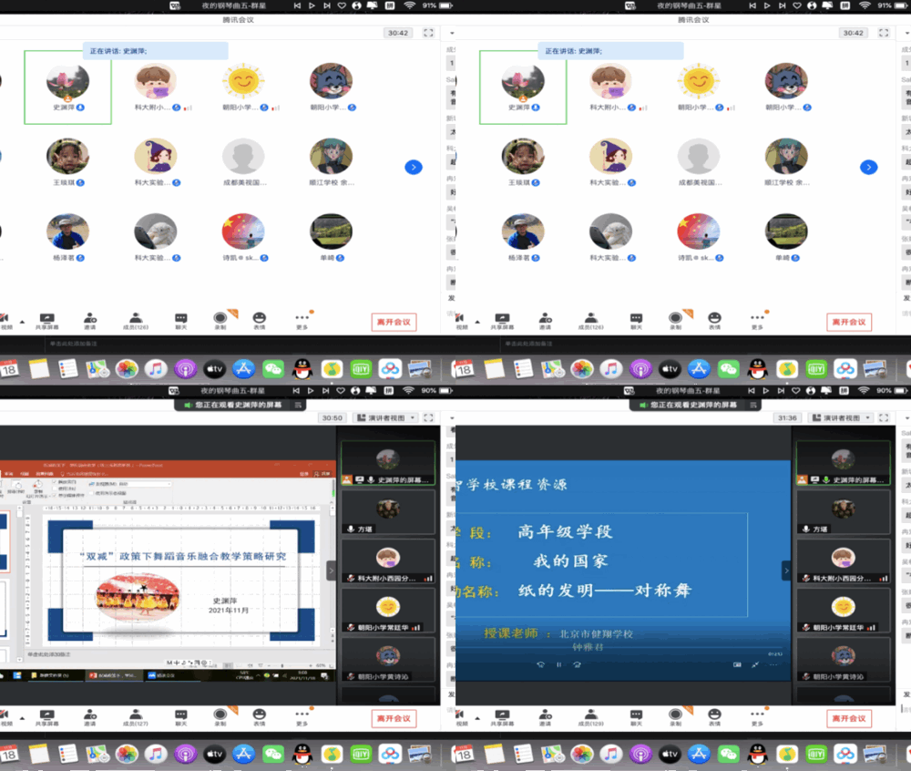This screenshot has width=911, height=771.
Task: Collapse participant strip beside the PowerPoint share
Action: [331, 571]
